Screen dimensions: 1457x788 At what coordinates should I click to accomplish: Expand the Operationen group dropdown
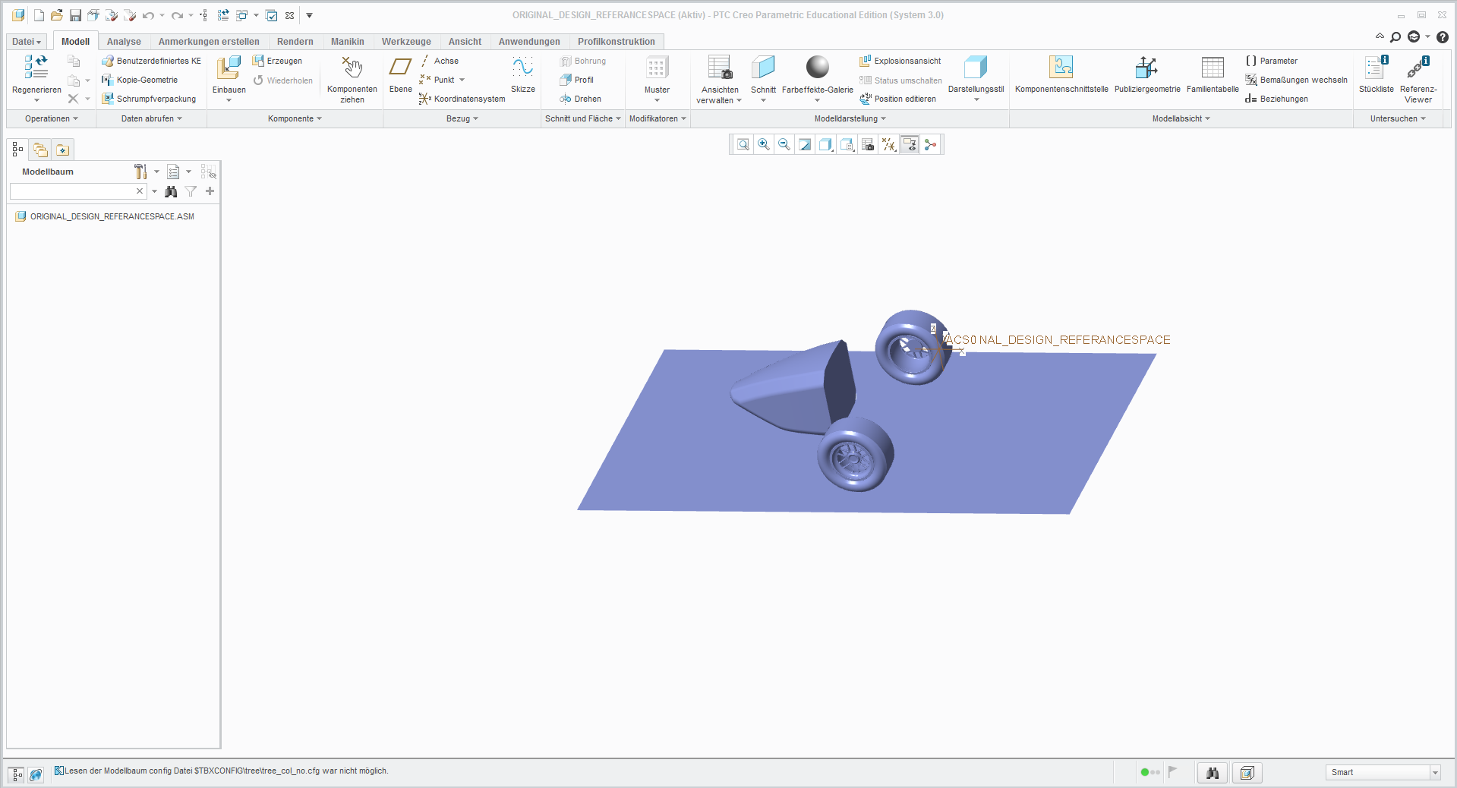click(x=51, y=119)
